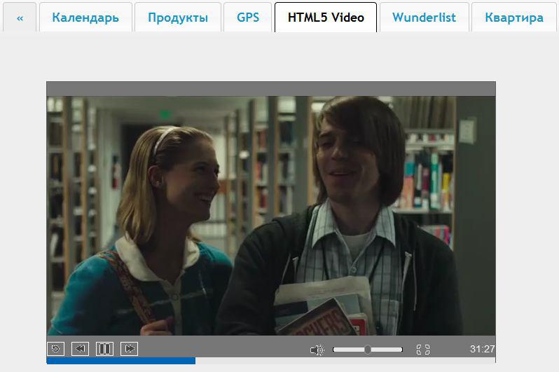Open the GPS tab

coord(248,18)
